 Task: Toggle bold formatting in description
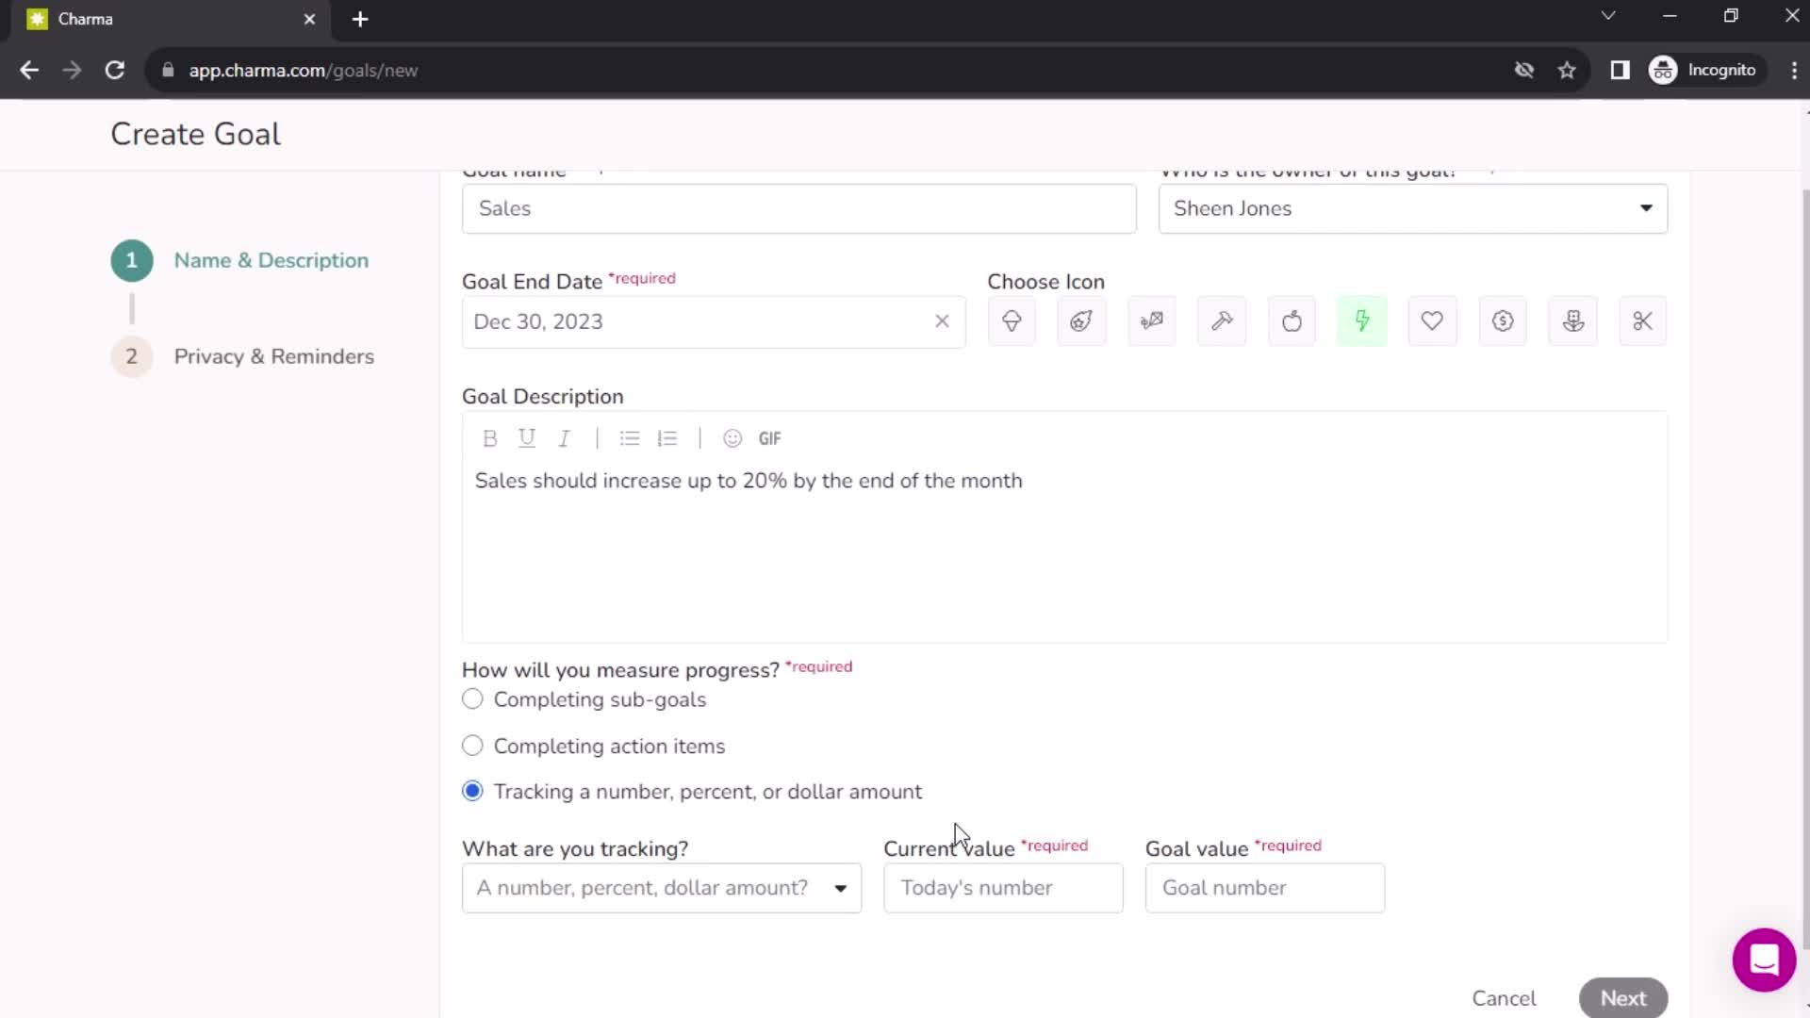[x=488, y=437]
